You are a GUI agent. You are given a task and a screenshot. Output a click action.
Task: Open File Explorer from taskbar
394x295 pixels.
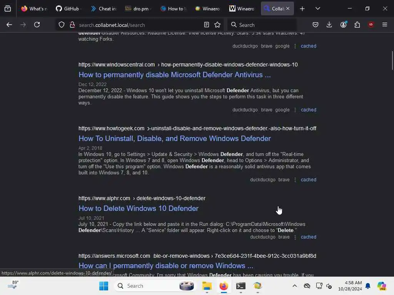coord(207,286)
